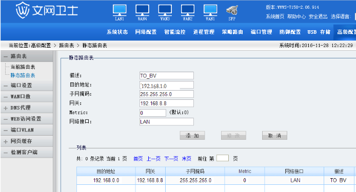Click the 文网卫士 shield logo
356x192 pixels.
[x=23, y=10]
